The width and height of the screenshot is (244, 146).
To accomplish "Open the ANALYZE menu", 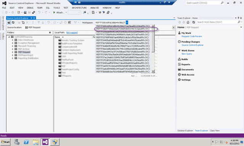I will click(95, 8).
